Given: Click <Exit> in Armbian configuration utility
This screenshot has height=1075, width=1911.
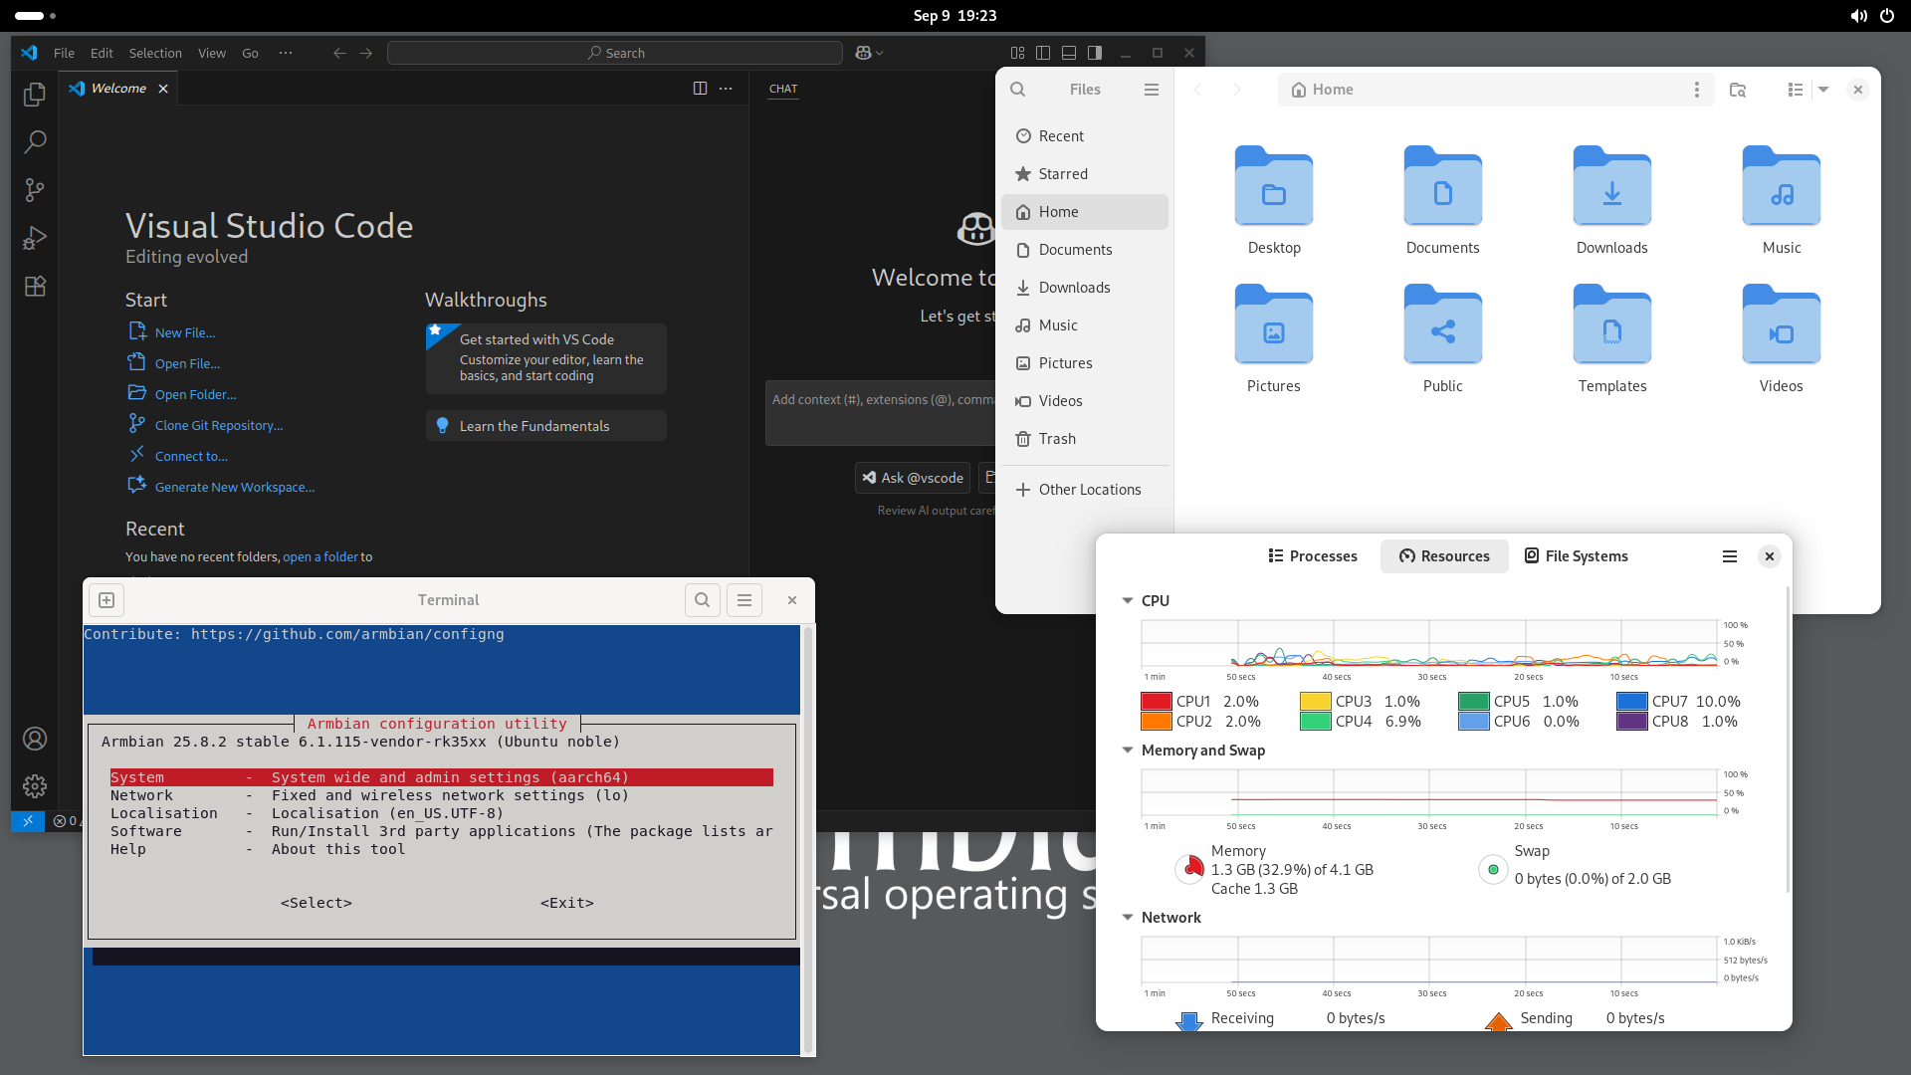Looking at the screenshot, I should pos(567,903).
